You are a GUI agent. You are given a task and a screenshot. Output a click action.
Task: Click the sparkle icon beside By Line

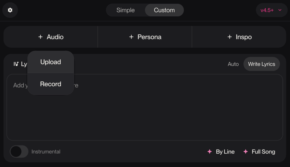click(x=210, y=152)
